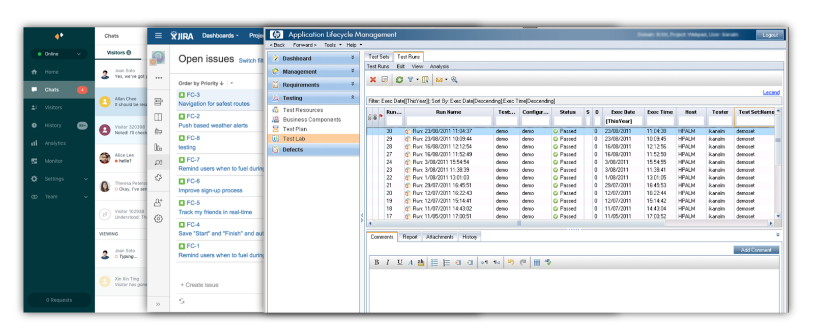Click the Add Comment button
Viewport: 814px width, 332px height.
click(755, 250)
